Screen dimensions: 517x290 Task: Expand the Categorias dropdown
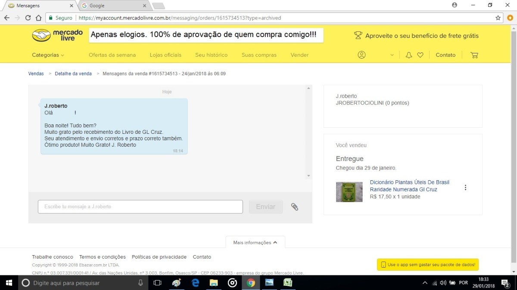[x=48, y=55]
